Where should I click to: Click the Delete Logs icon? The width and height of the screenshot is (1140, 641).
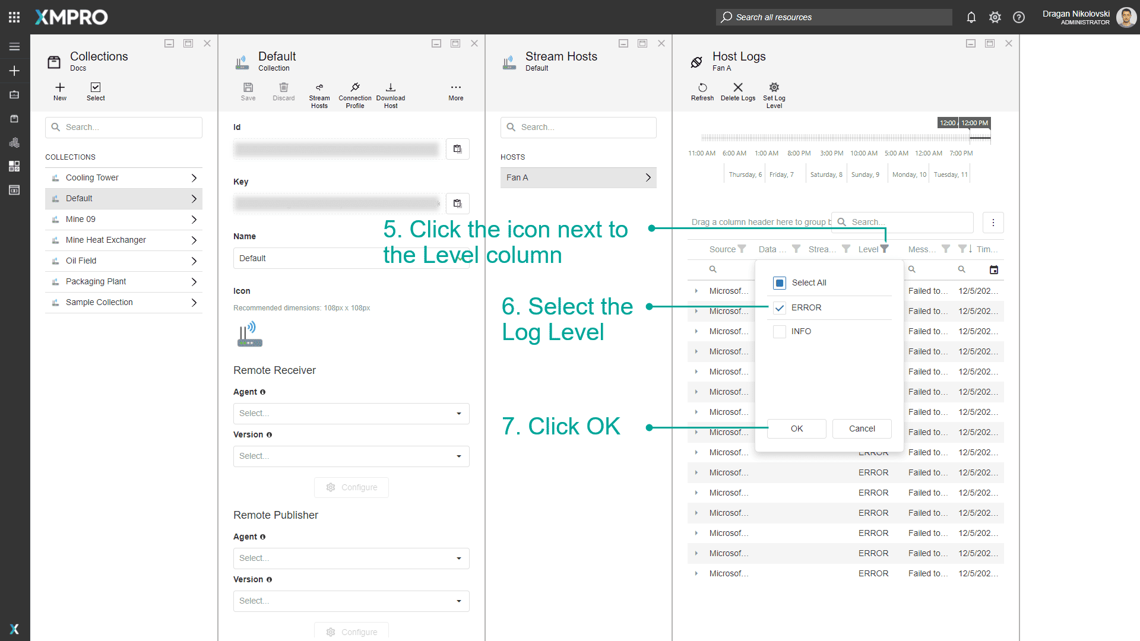(x=738, y=88)
